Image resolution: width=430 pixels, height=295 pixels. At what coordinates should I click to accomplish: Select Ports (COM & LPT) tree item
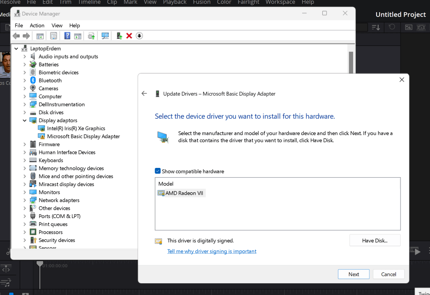point(60,216)
